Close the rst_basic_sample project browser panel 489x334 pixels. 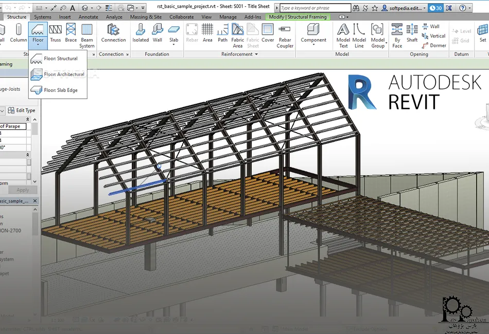click(35, 201)
